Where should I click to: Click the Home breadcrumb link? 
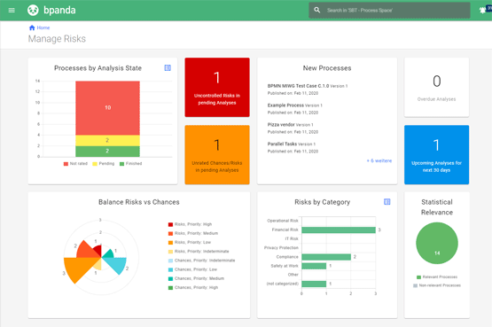[43, 27]
